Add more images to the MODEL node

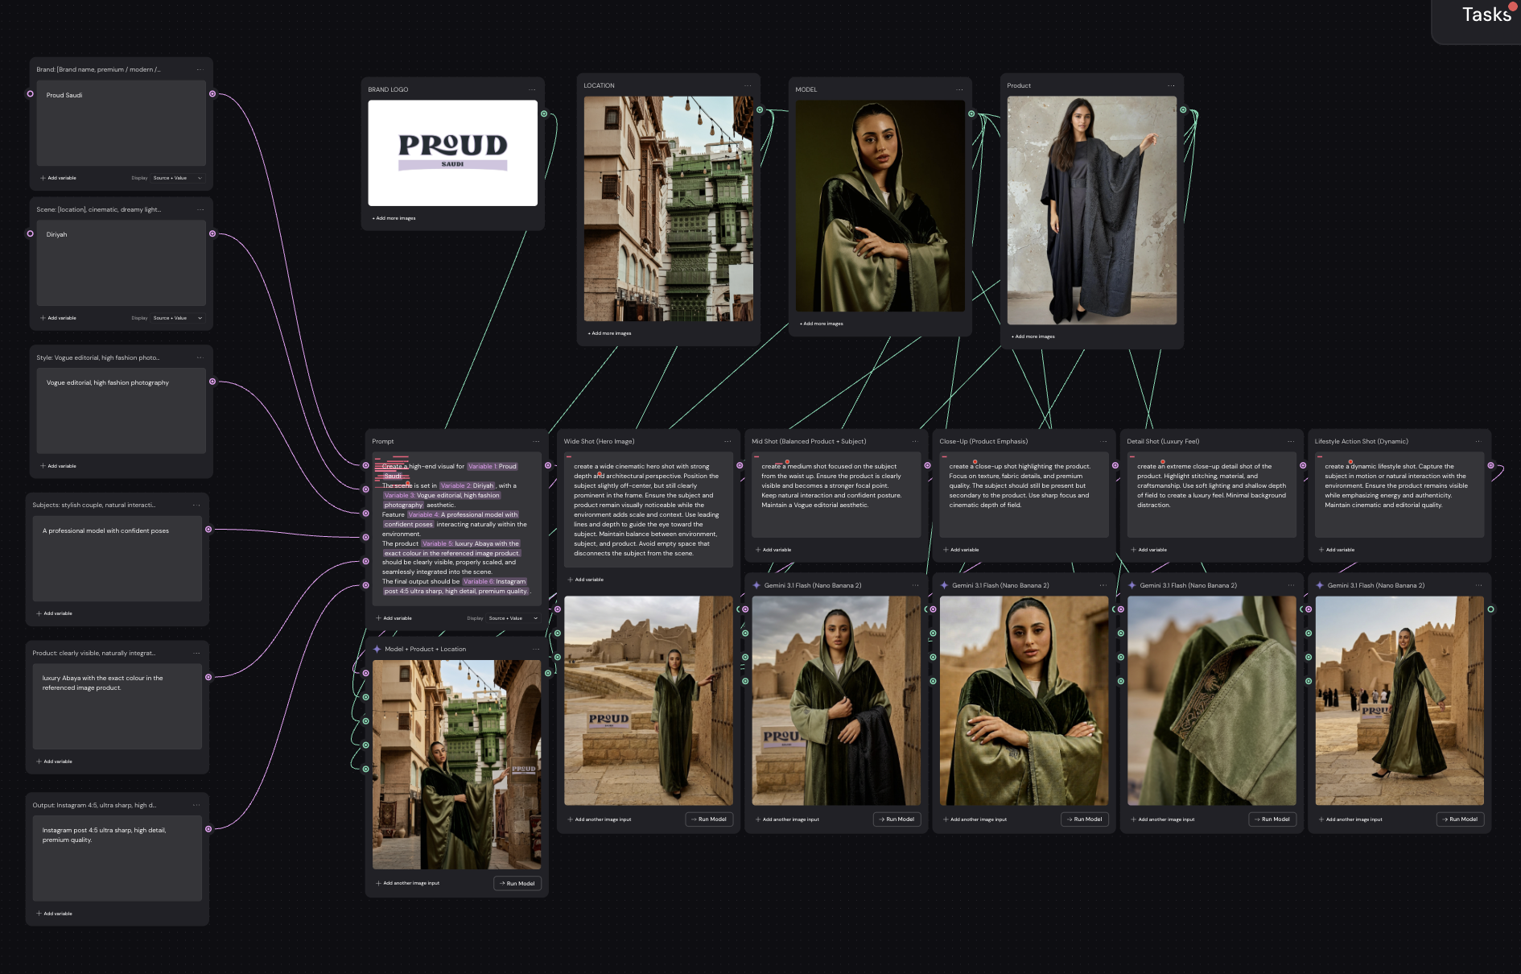pyautogui.click(x=821, y=324)
